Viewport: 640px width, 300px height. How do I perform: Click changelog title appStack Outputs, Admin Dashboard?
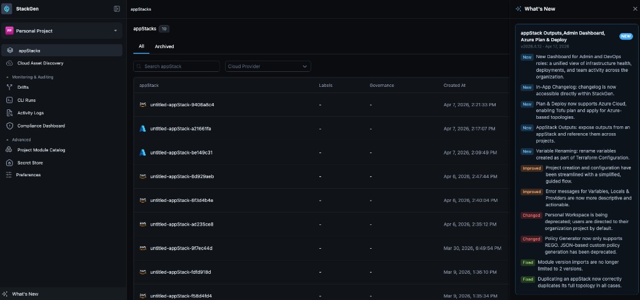pyautogui.click(x=563, y=36)
